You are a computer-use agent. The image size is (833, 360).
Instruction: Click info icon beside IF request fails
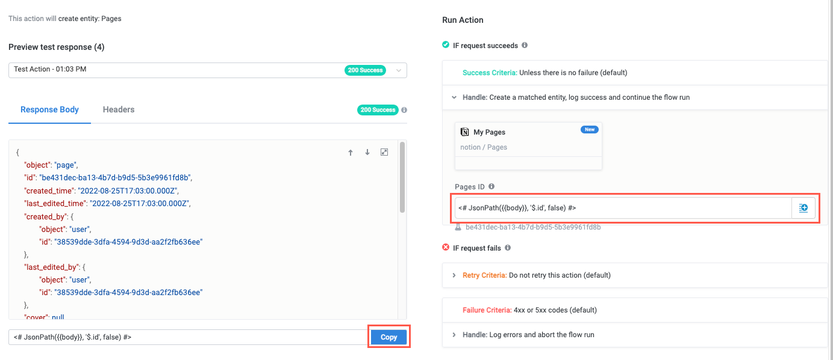[x=508, y=248]
